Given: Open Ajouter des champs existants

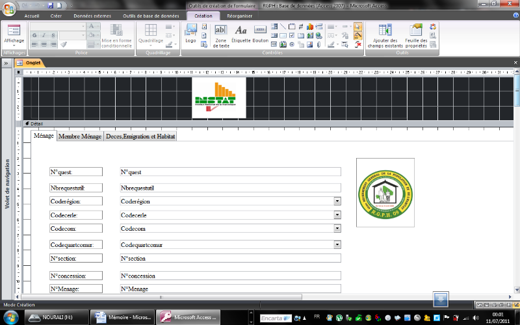Looking at the screenshot, I should (x=385, y=36).
